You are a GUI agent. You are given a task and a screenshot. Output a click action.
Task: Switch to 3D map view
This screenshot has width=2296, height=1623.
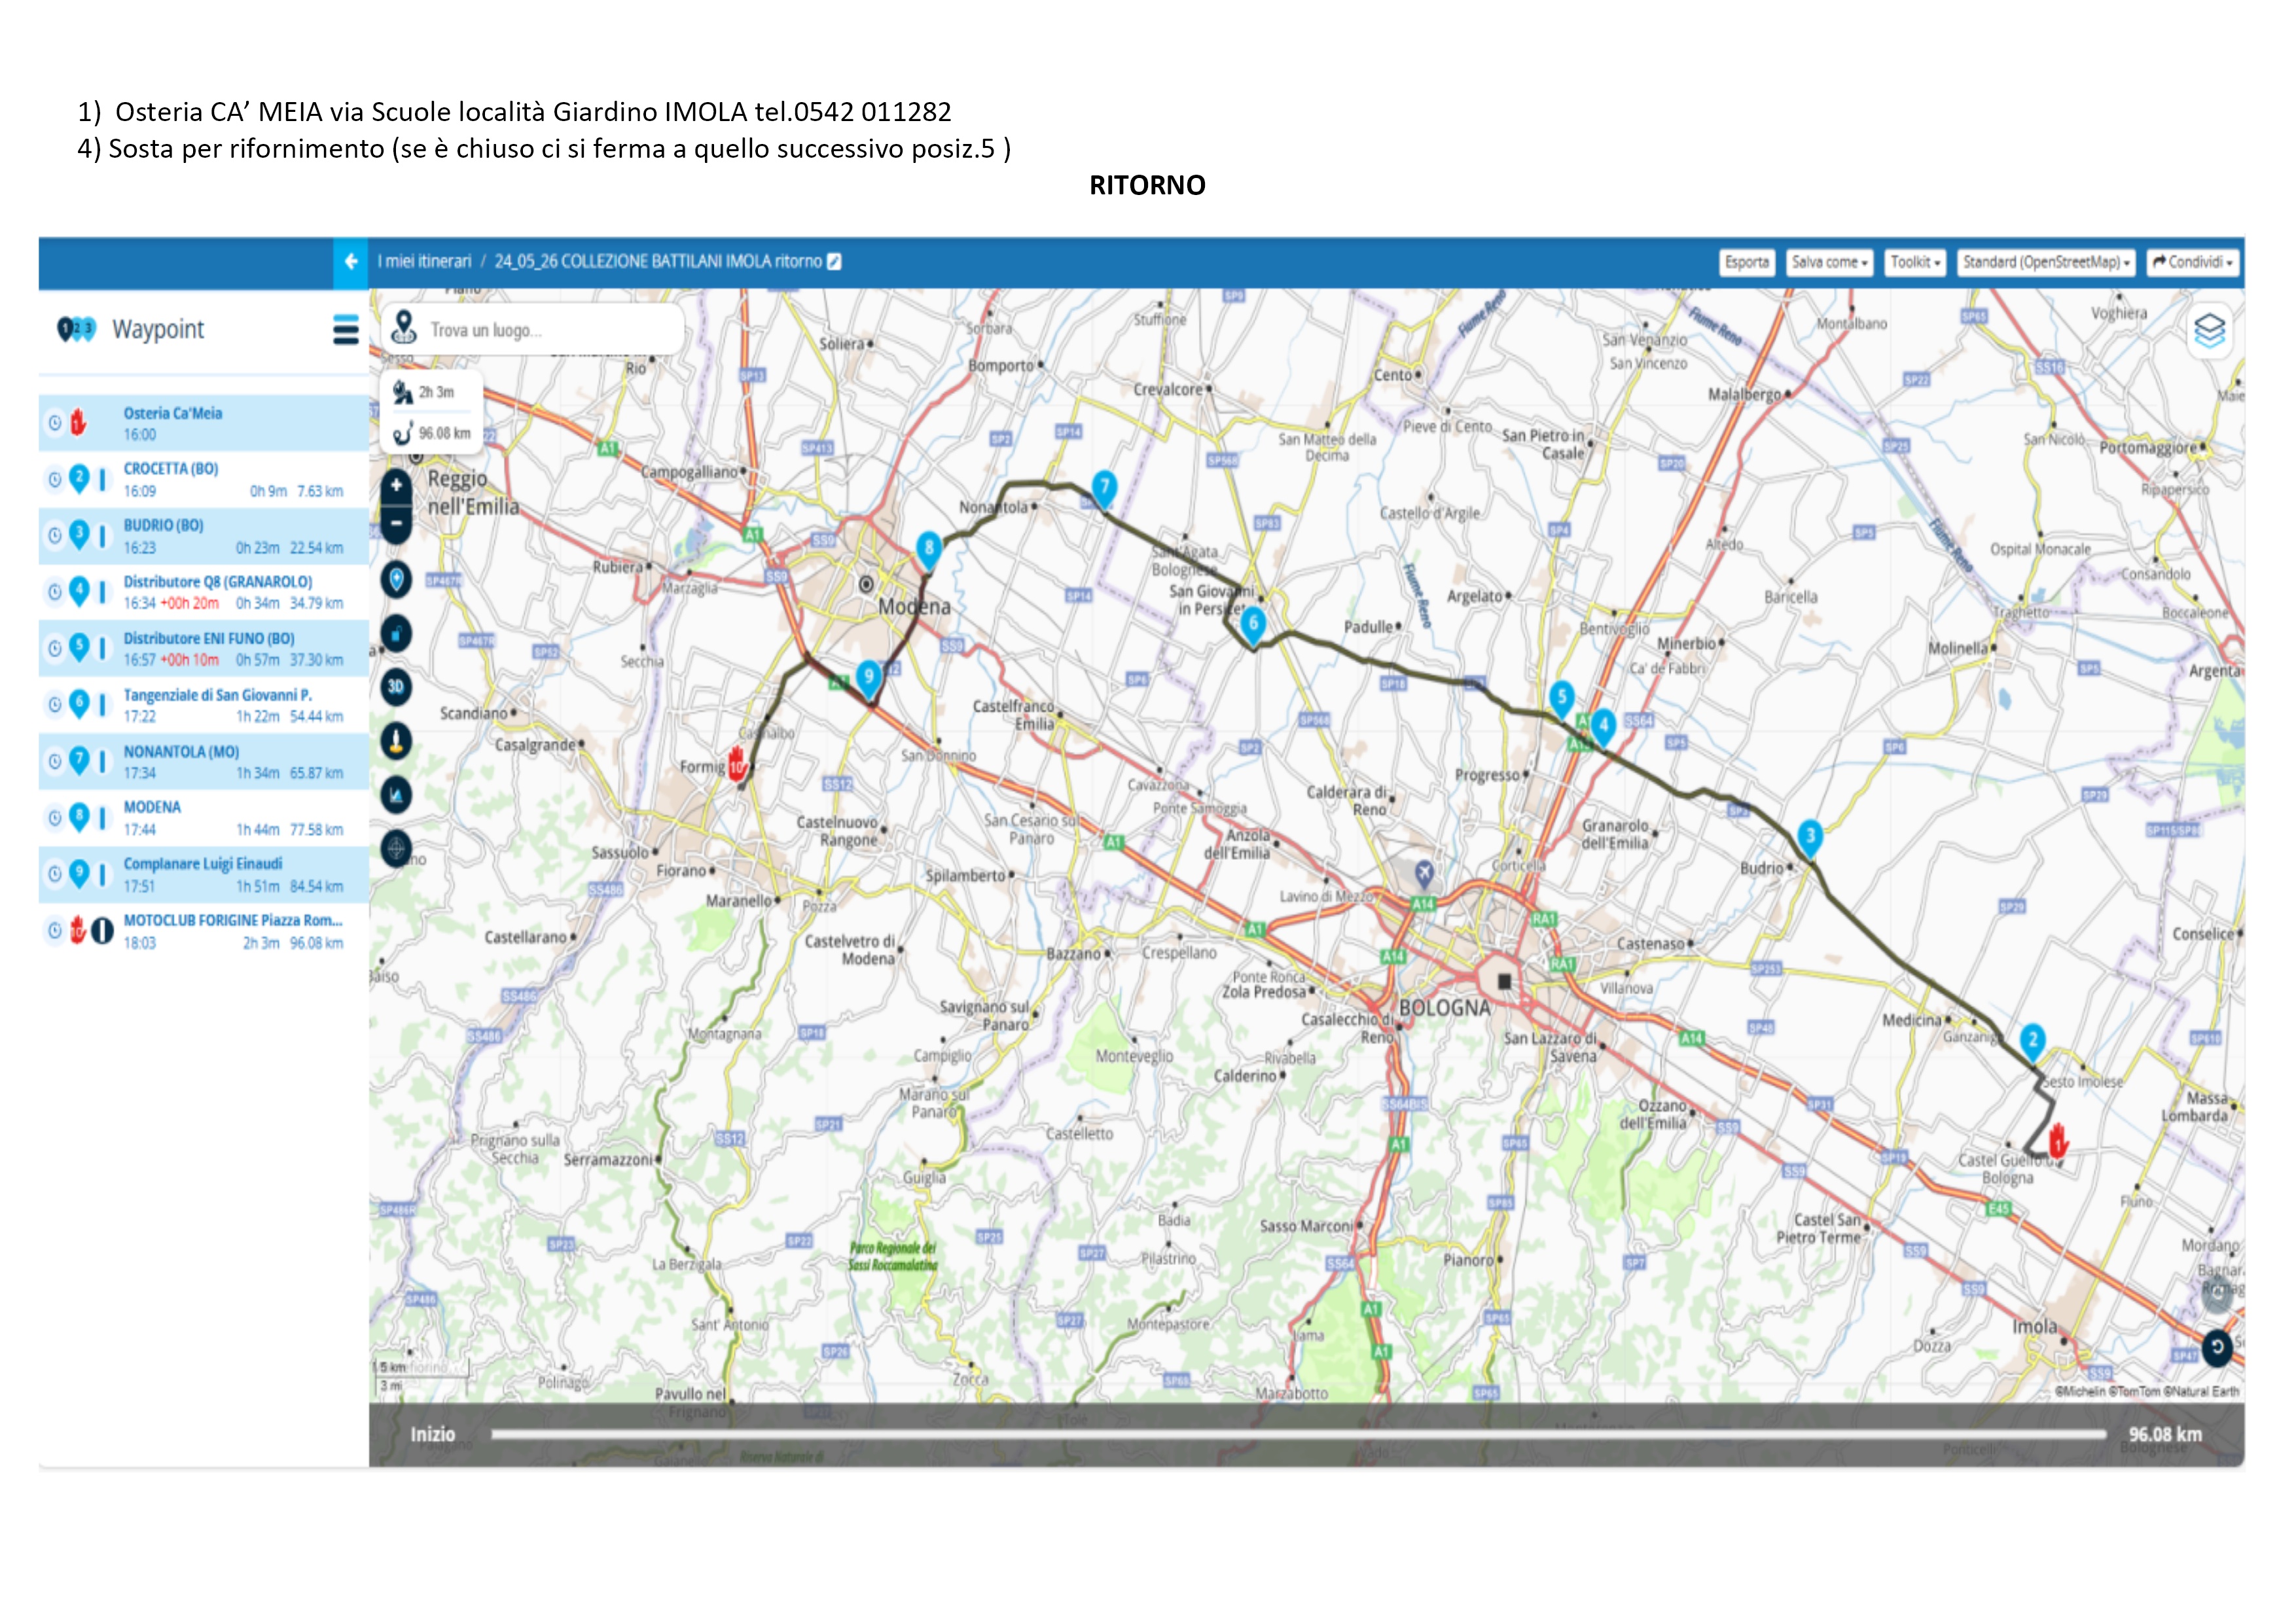[397, 687]
